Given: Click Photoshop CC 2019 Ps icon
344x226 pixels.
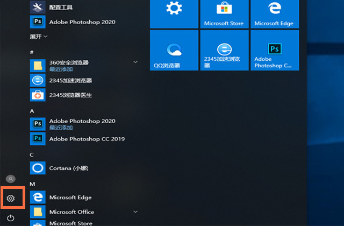Looking at the screenshot, I should pyautogui.click(x=38, y=139).
